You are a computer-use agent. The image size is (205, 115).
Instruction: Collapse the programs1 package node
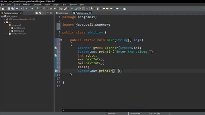7,25
